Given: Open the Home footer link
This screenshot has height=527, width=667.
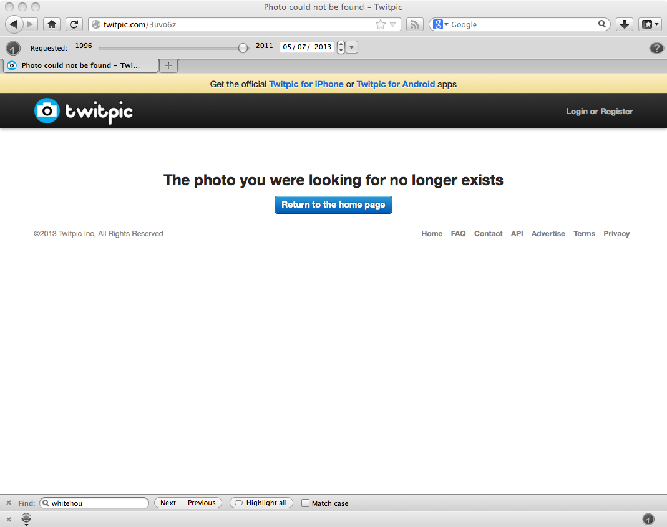Looking at the screenshot, I should click(x=432, y=234).
